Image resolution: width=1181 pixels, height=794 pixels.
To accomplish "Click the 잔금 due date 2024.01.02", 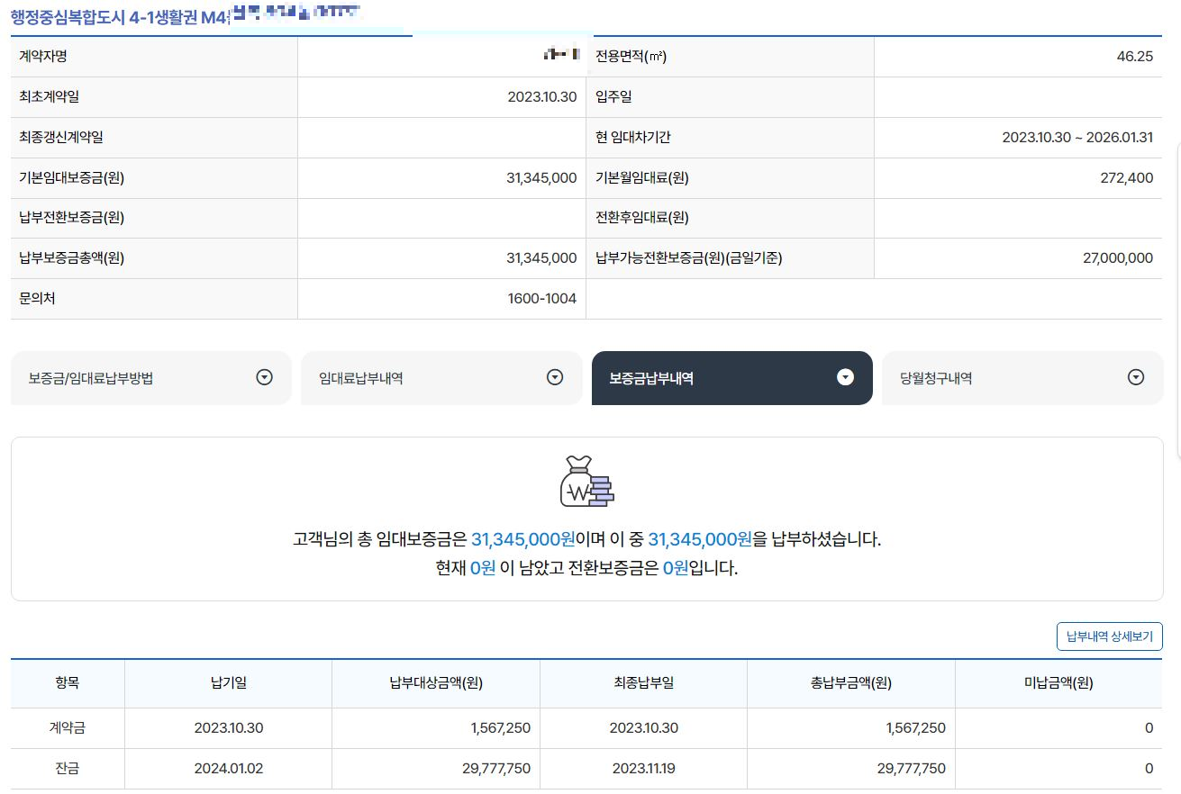I will click(x=229, y=769).
